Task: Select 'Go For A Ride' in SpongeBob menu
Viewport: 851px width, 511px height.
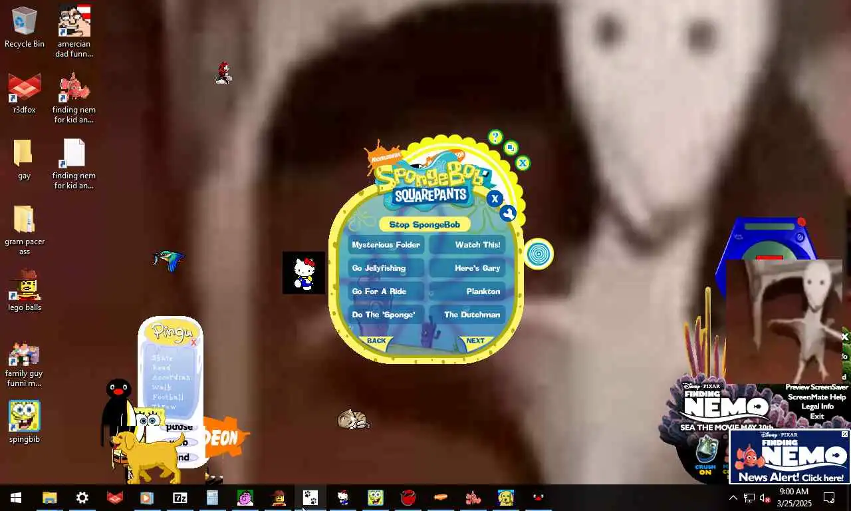Action: point(386,291)
